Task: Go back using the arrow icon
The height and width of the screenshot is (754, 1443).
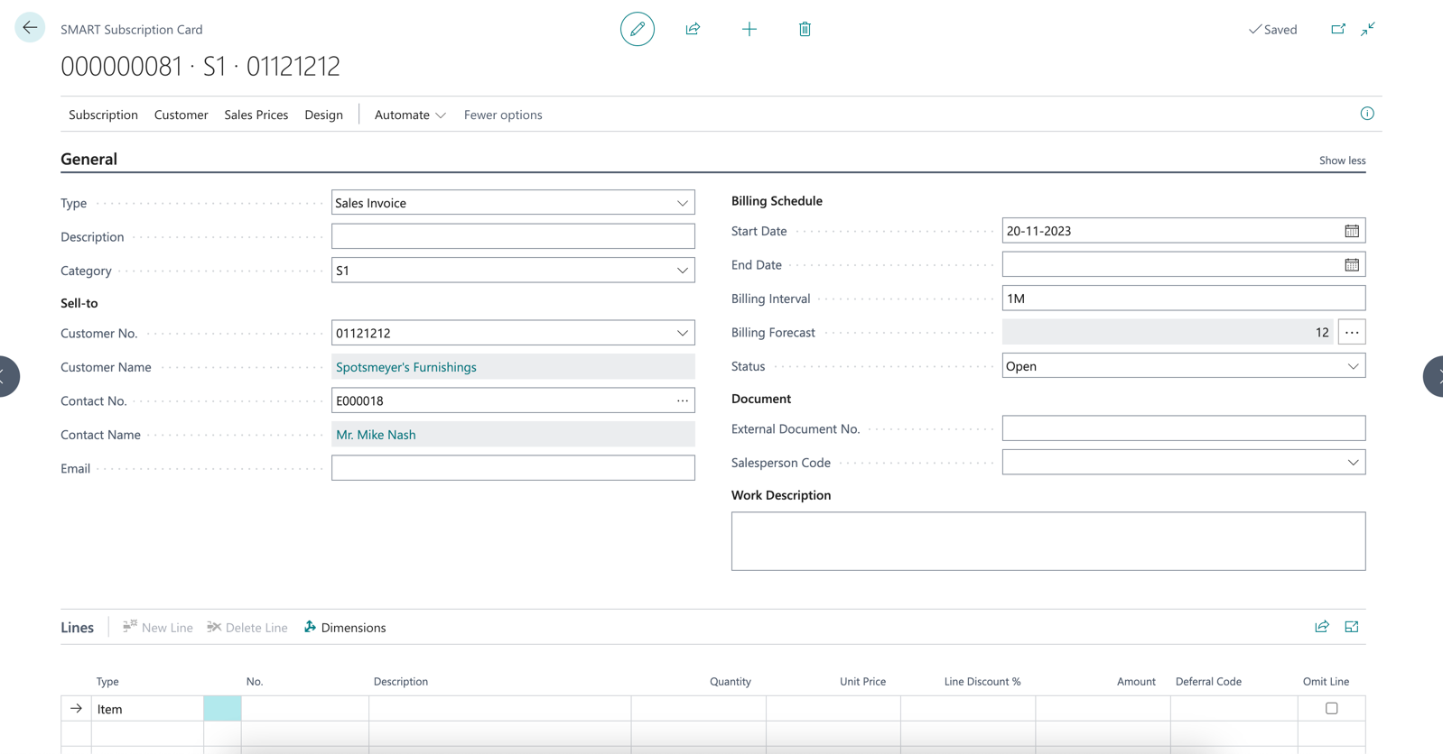Action: (30, 28)
